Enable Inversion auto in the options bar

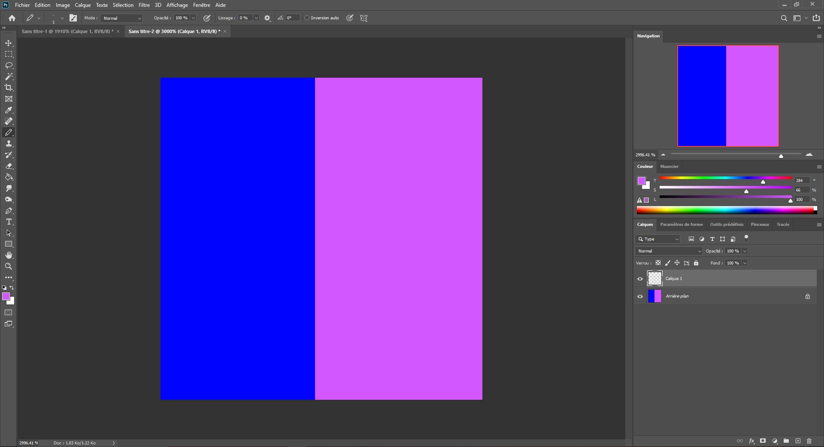tap(308, 18)
